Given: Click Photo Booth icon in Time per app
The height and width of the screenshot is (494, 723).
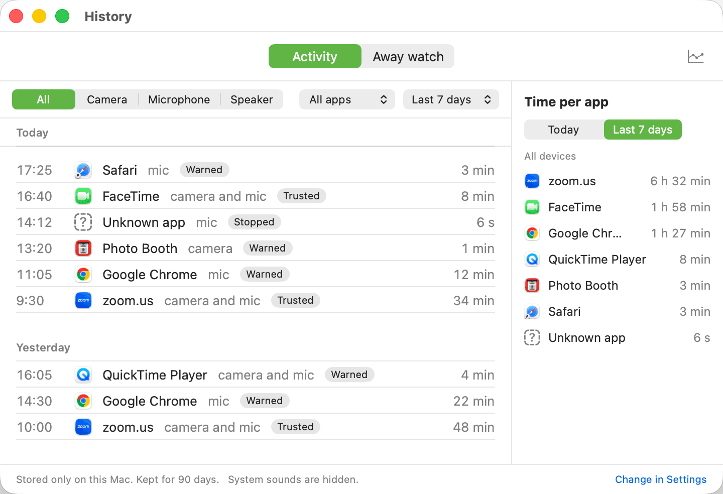Looking at the screenshot, I should coord(532,286).
